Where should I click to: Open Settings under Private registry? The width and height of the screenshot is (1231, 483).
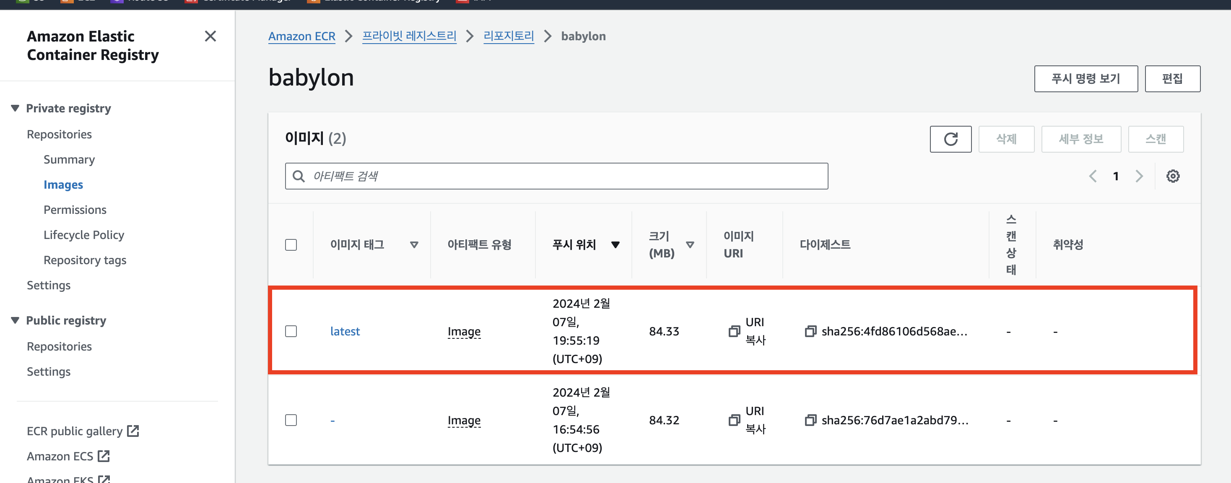tap(49, 285)
